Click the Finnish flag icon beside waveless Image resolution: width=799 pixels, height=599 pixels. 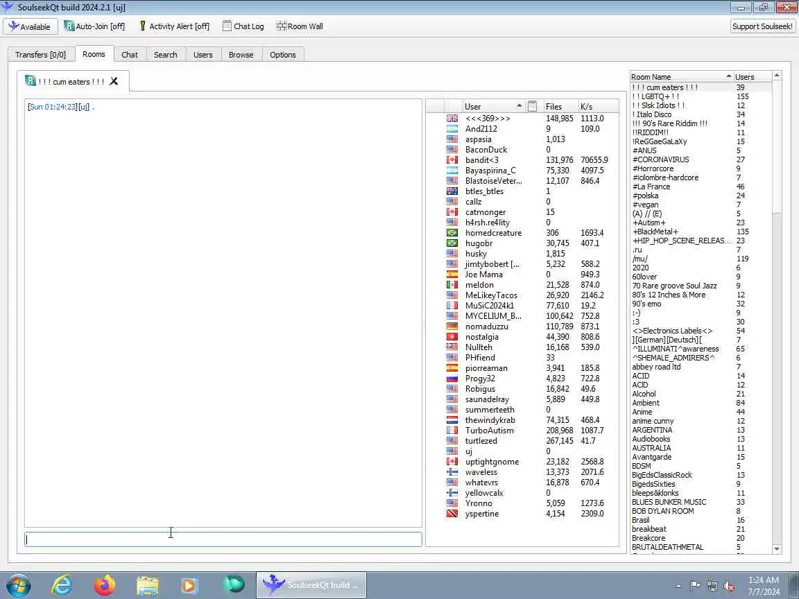click(x=452, y=471)
